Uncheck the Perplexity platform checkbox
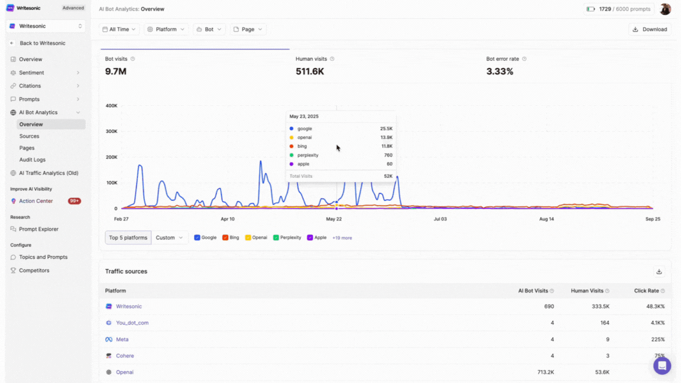This screenshot has height=383, width=681. pos(276,238)
